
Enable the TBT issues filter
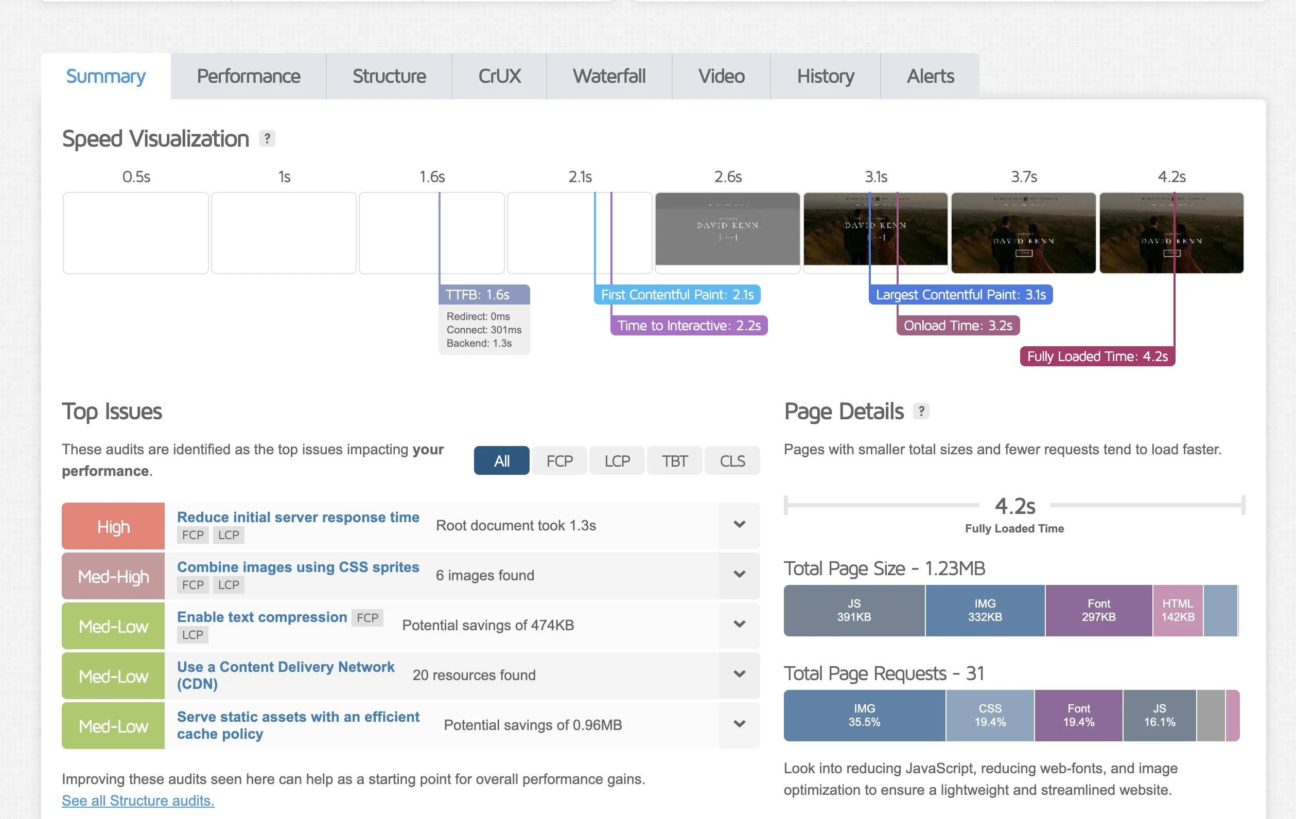tap(674, 460)
